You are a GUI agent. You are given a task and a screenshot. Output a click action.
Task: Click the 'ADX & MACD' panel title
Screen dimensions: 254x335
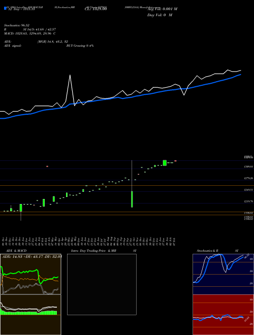tap(16, 251)
